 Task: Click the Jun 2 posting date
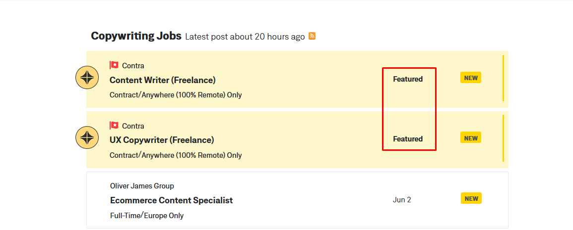tap(402, 200)
